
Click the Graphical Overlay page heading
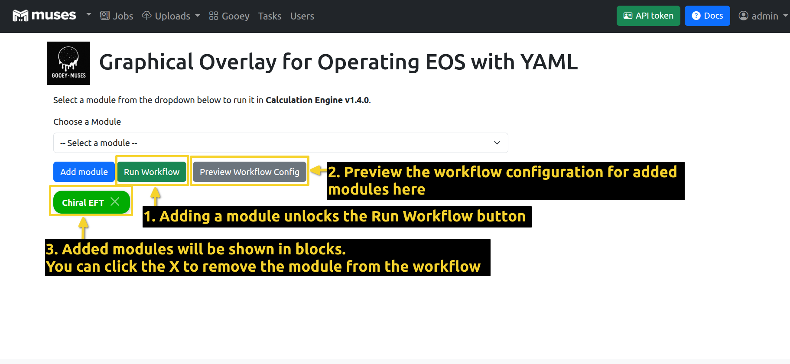click(x=338, y=62)
